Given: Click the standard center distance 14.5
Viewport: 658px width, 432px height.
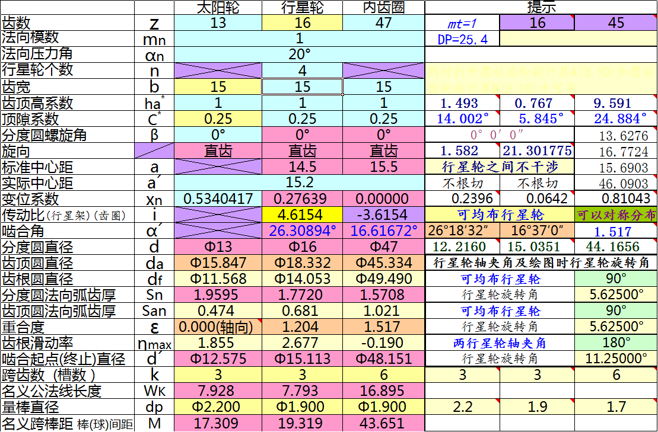Looking at the screenshot, I should 302,167.
